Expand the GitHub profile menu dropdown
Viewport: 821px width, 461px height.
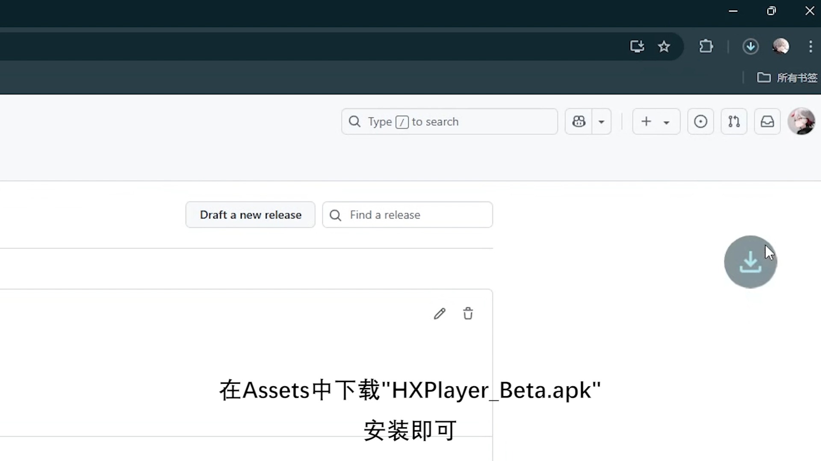(801, 122)
